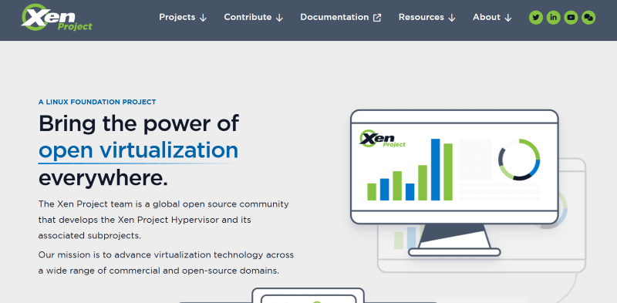
Task: Open the chat bubbles social icon
Action: tap(588, 17)
